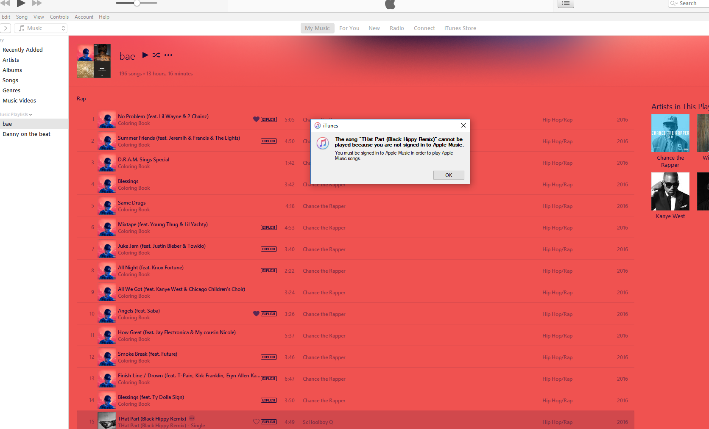709x429 pixels.
Task: Select the song How Great
Action: 355,335
